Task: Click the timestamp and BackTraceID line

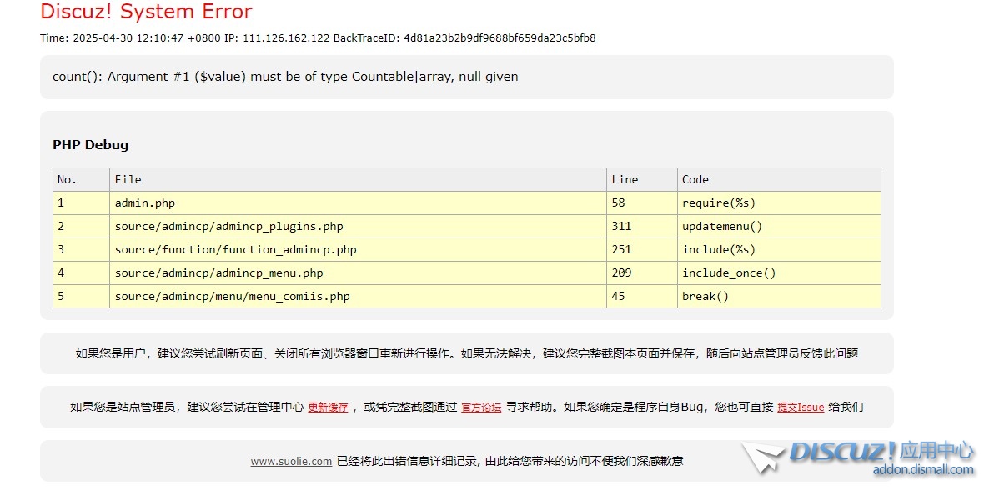Action: tap(318, 38)
